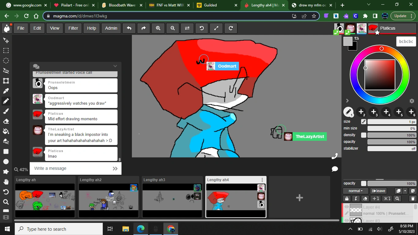Viewport: 418px width, 235px height.
Task: Click the leave layer button
Action: (379, 191)
